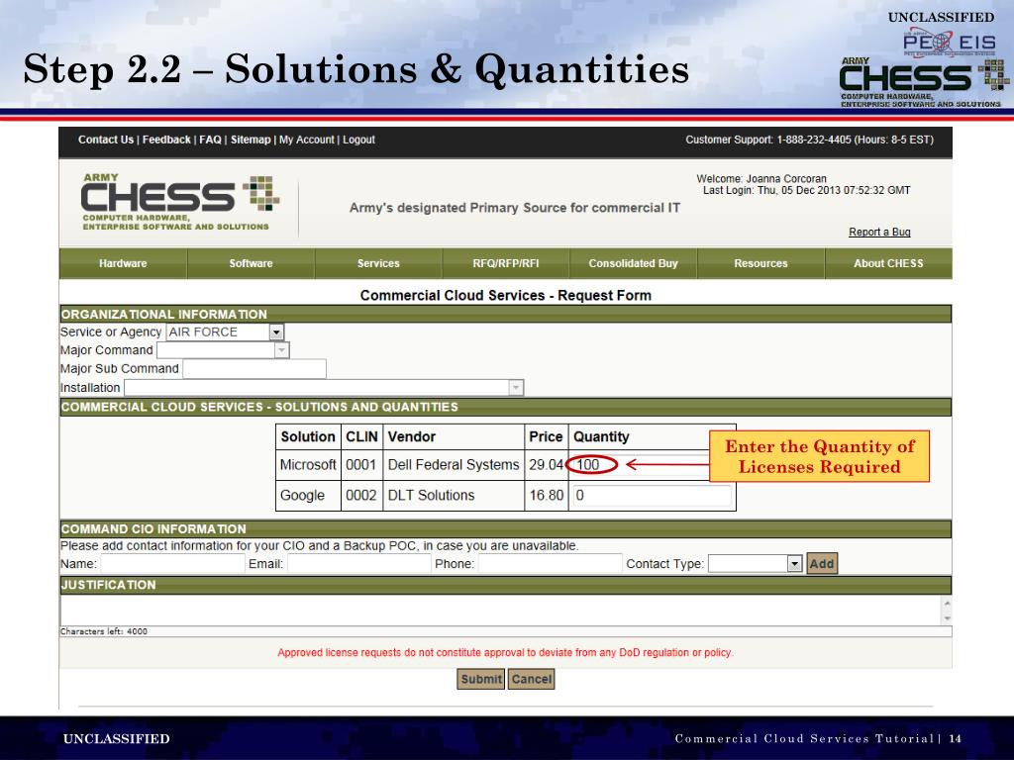Click the Logout link
This screenshot has width=1014, height=760.
(358, 140)
